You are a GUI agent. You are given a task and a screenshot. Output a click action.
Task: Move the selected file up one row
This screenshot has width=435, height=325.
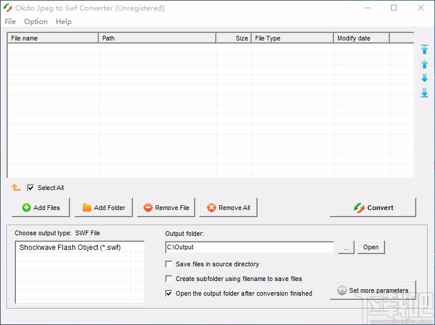[x=424, y=64]
